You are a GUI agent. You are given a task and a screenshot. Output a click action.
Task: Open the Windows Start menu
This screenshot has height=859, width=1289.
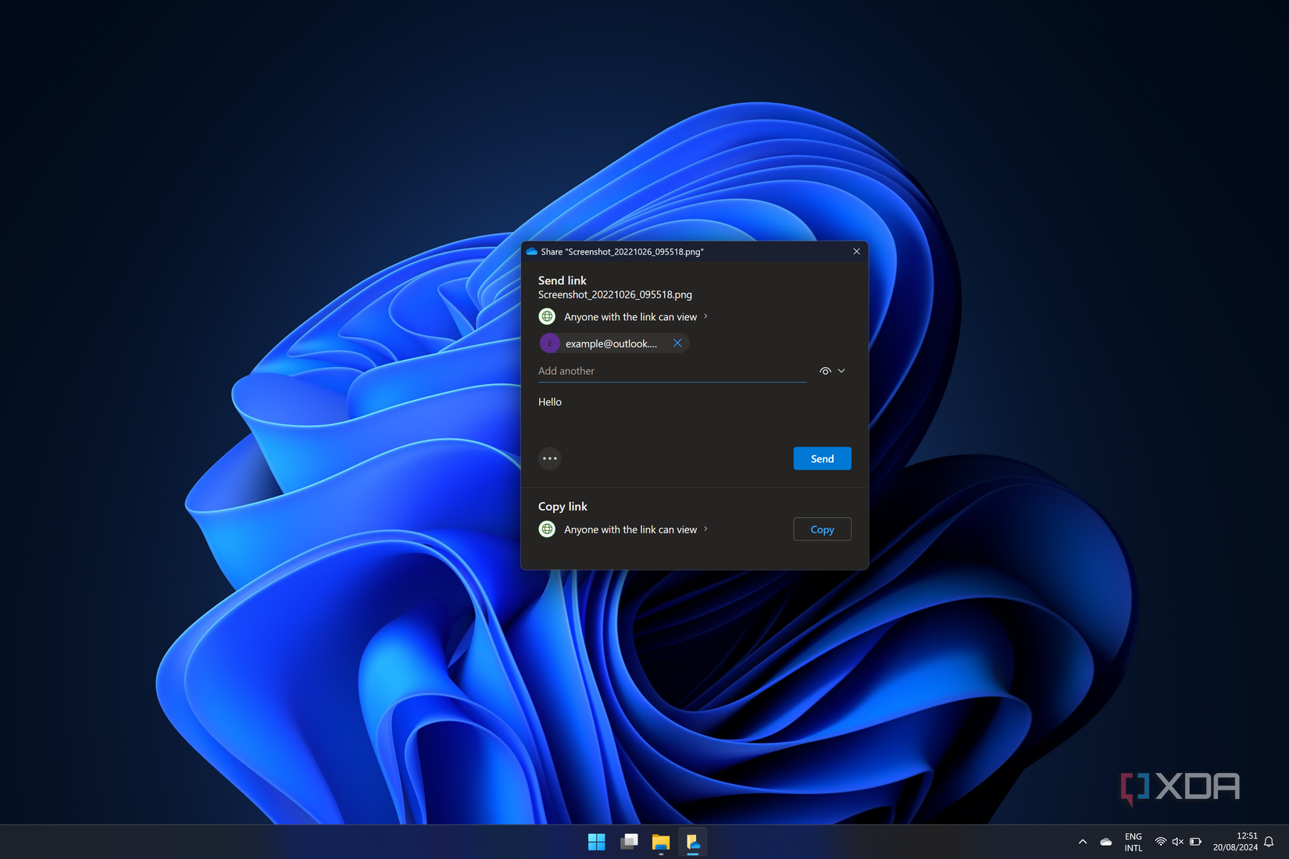(596, 842)
